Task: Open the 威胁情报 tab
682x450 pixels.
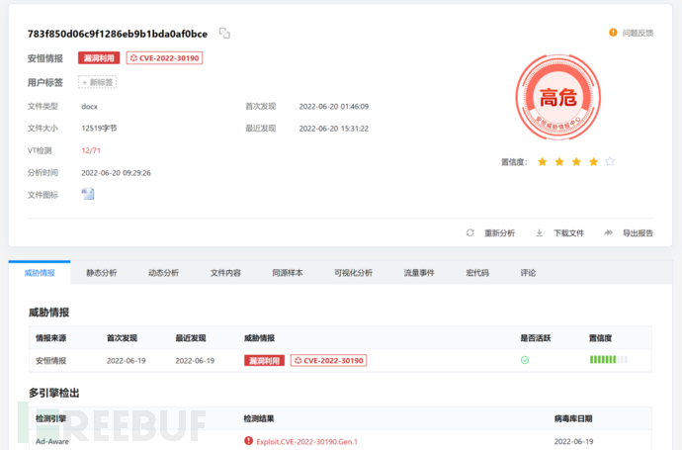Action: click(x=40, y=273)
